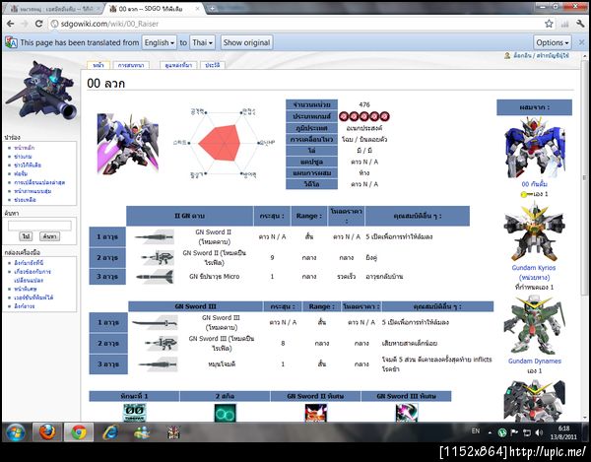
Task: Open fourth navigation sidebar link
Action: tap(21, 173)
